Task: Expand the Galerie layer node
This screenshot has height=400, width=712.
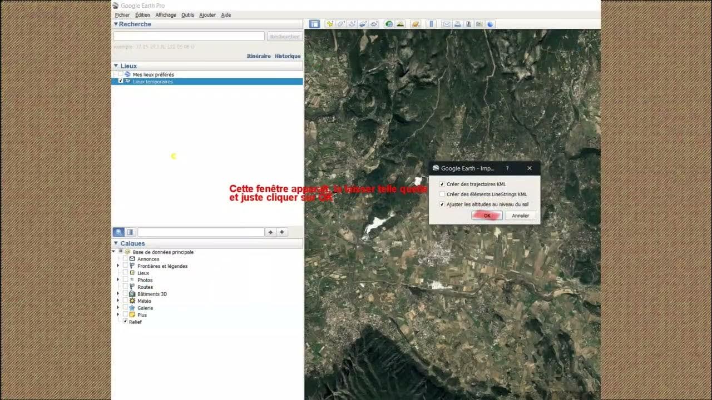Action: (118, 308)
